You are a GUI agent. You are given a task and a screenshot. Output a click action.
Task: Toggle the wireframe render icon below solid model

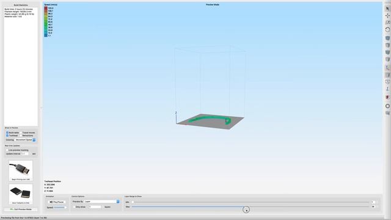pyautogui.click(x=387, y=82)
